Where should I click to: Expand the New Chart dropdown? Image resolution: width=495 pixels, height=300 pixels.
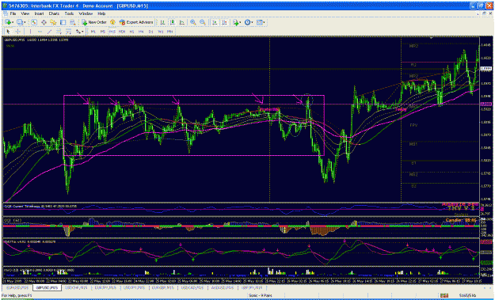13,22
